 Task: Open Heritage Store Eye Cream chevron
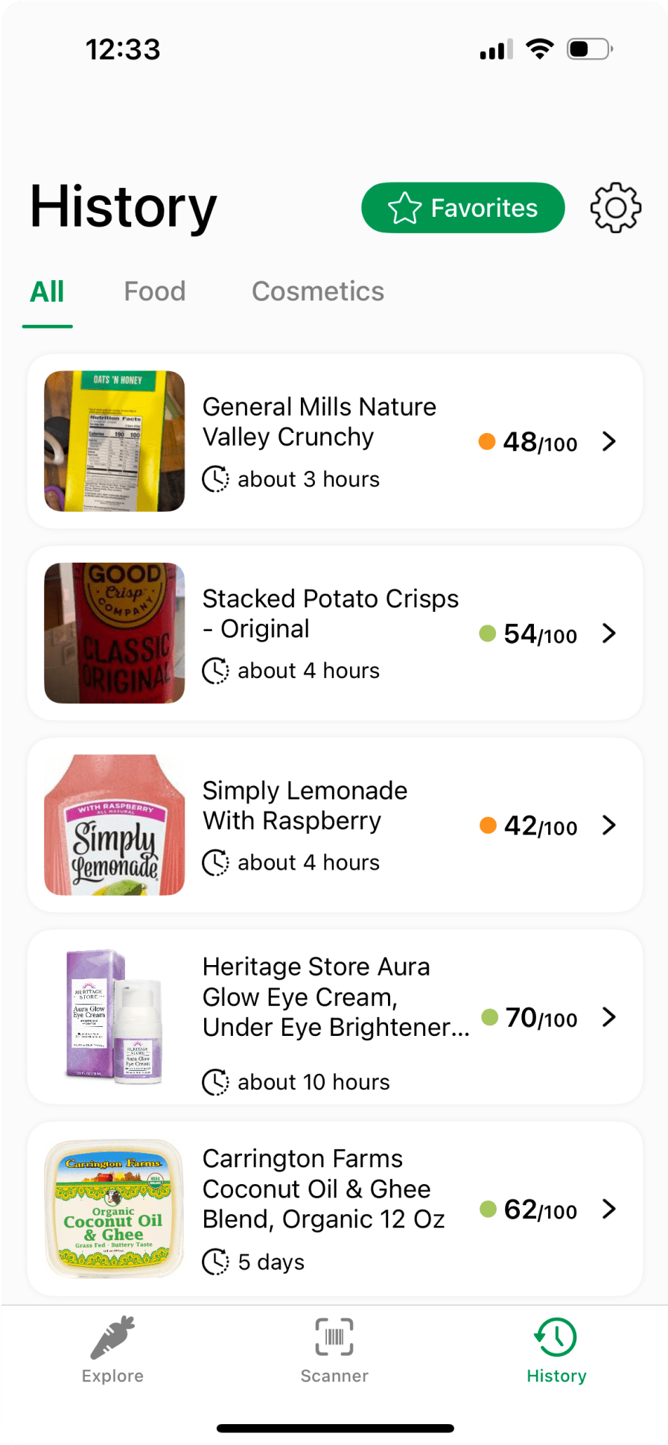(x=609, y=1016)
